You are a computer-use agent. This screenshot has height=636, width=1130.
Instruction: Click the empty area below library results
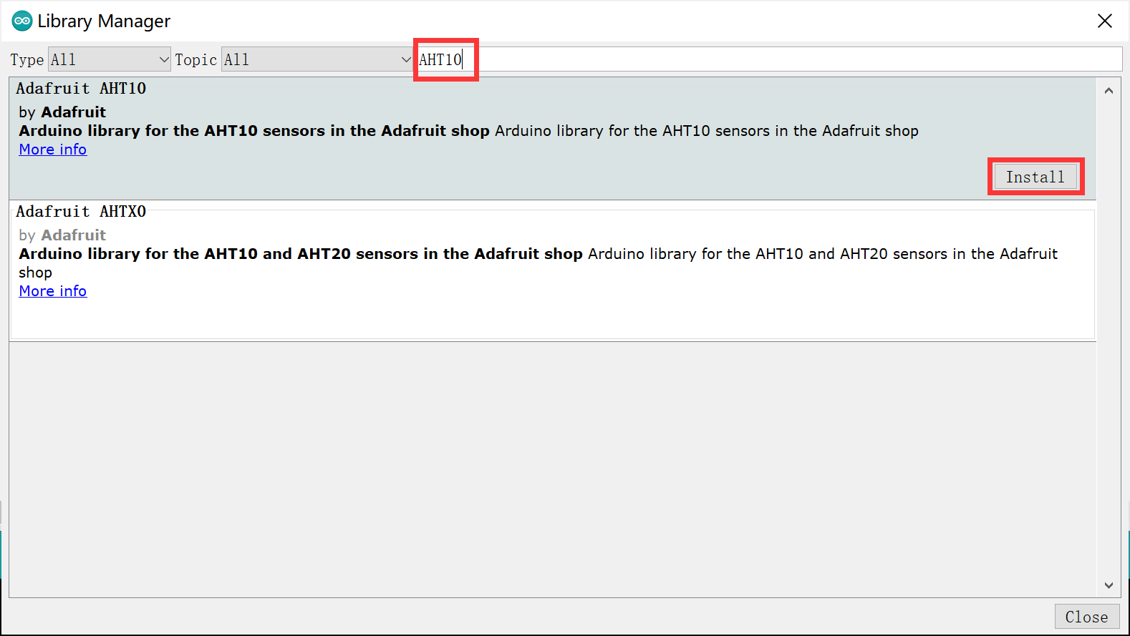pos(553,469)
